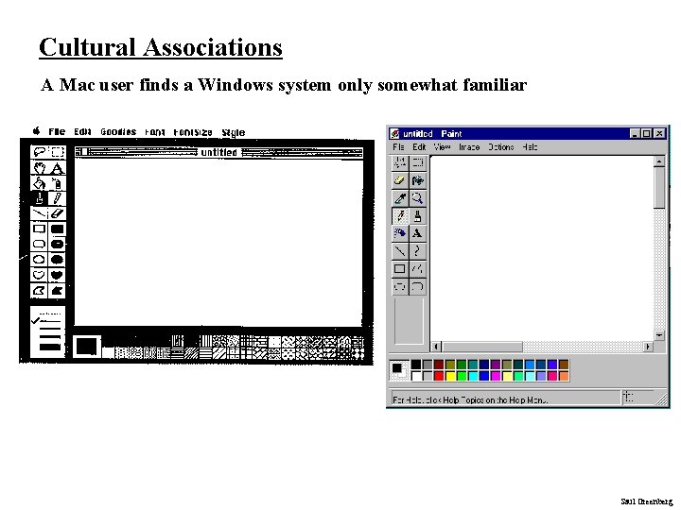681x510 pixels.
Task: Open the FontSize menu in MacPaint
Action: 193,132
